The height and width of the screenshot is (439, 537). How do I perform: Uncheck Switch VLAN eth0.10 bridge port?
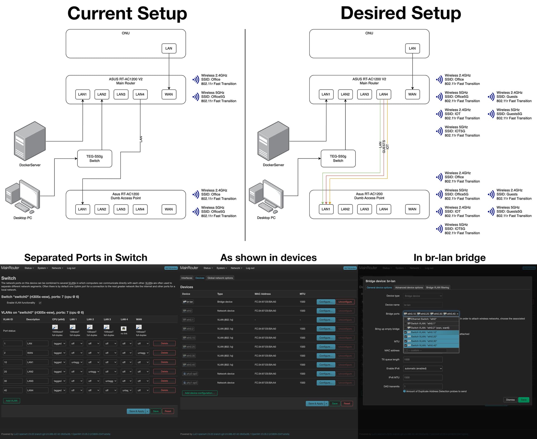(x=406, y=332)
